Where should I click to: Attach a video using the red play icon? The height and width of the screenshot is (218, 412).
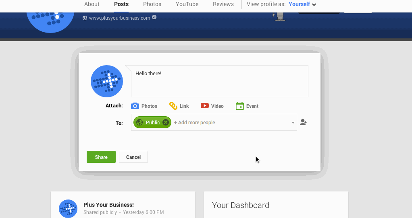point(205,106)
